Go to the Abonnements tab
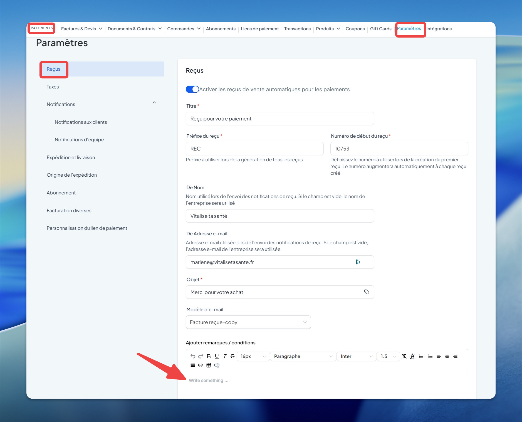 coord(221,29)
